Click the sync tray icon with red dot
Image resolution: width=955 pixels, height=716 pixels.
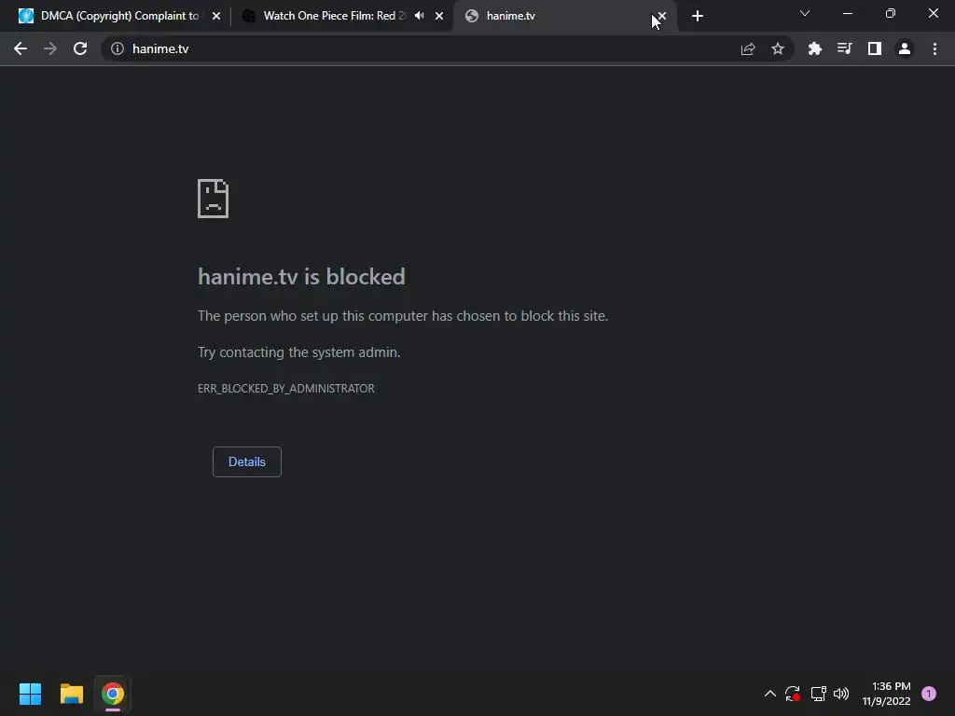point(793,694)
